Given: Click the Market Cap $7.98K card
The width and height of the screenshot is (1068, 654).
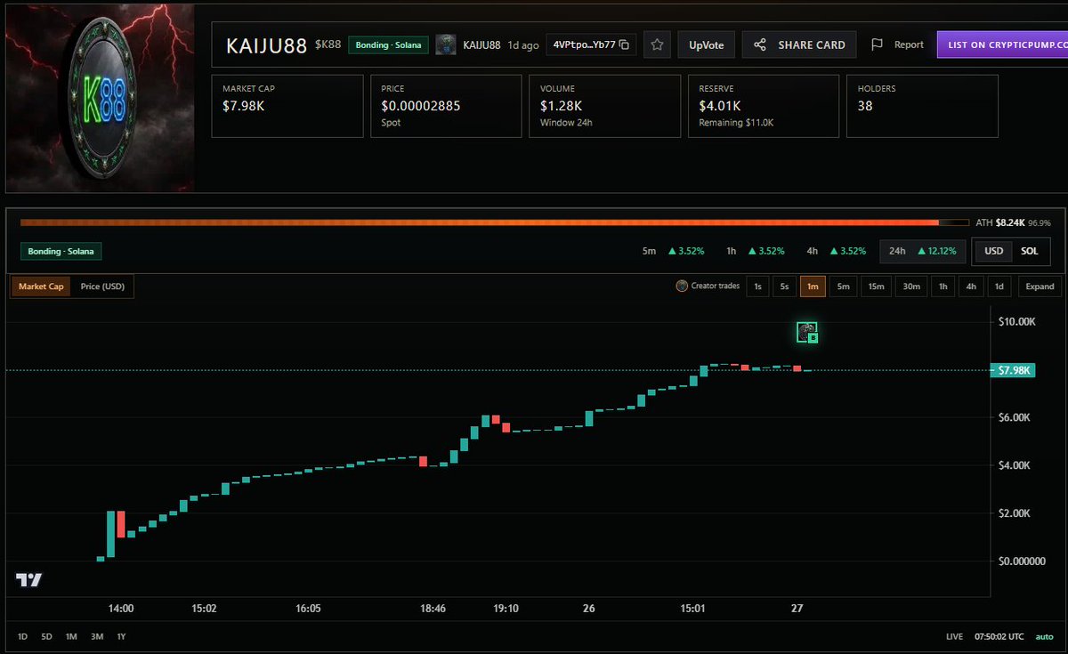Looking at the screenshot, I should (287, 106).
